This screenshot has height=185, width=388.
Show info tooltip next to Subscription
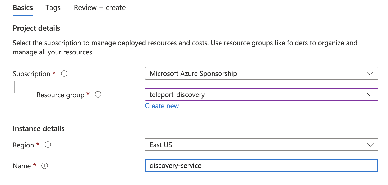(64, 74)
